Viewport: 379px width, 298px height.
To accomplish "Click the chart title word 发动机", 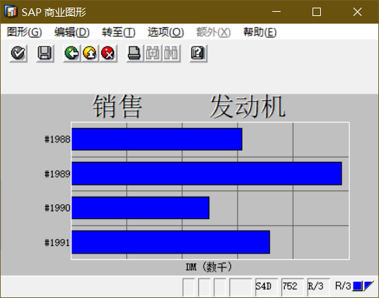I will [248, 106].
